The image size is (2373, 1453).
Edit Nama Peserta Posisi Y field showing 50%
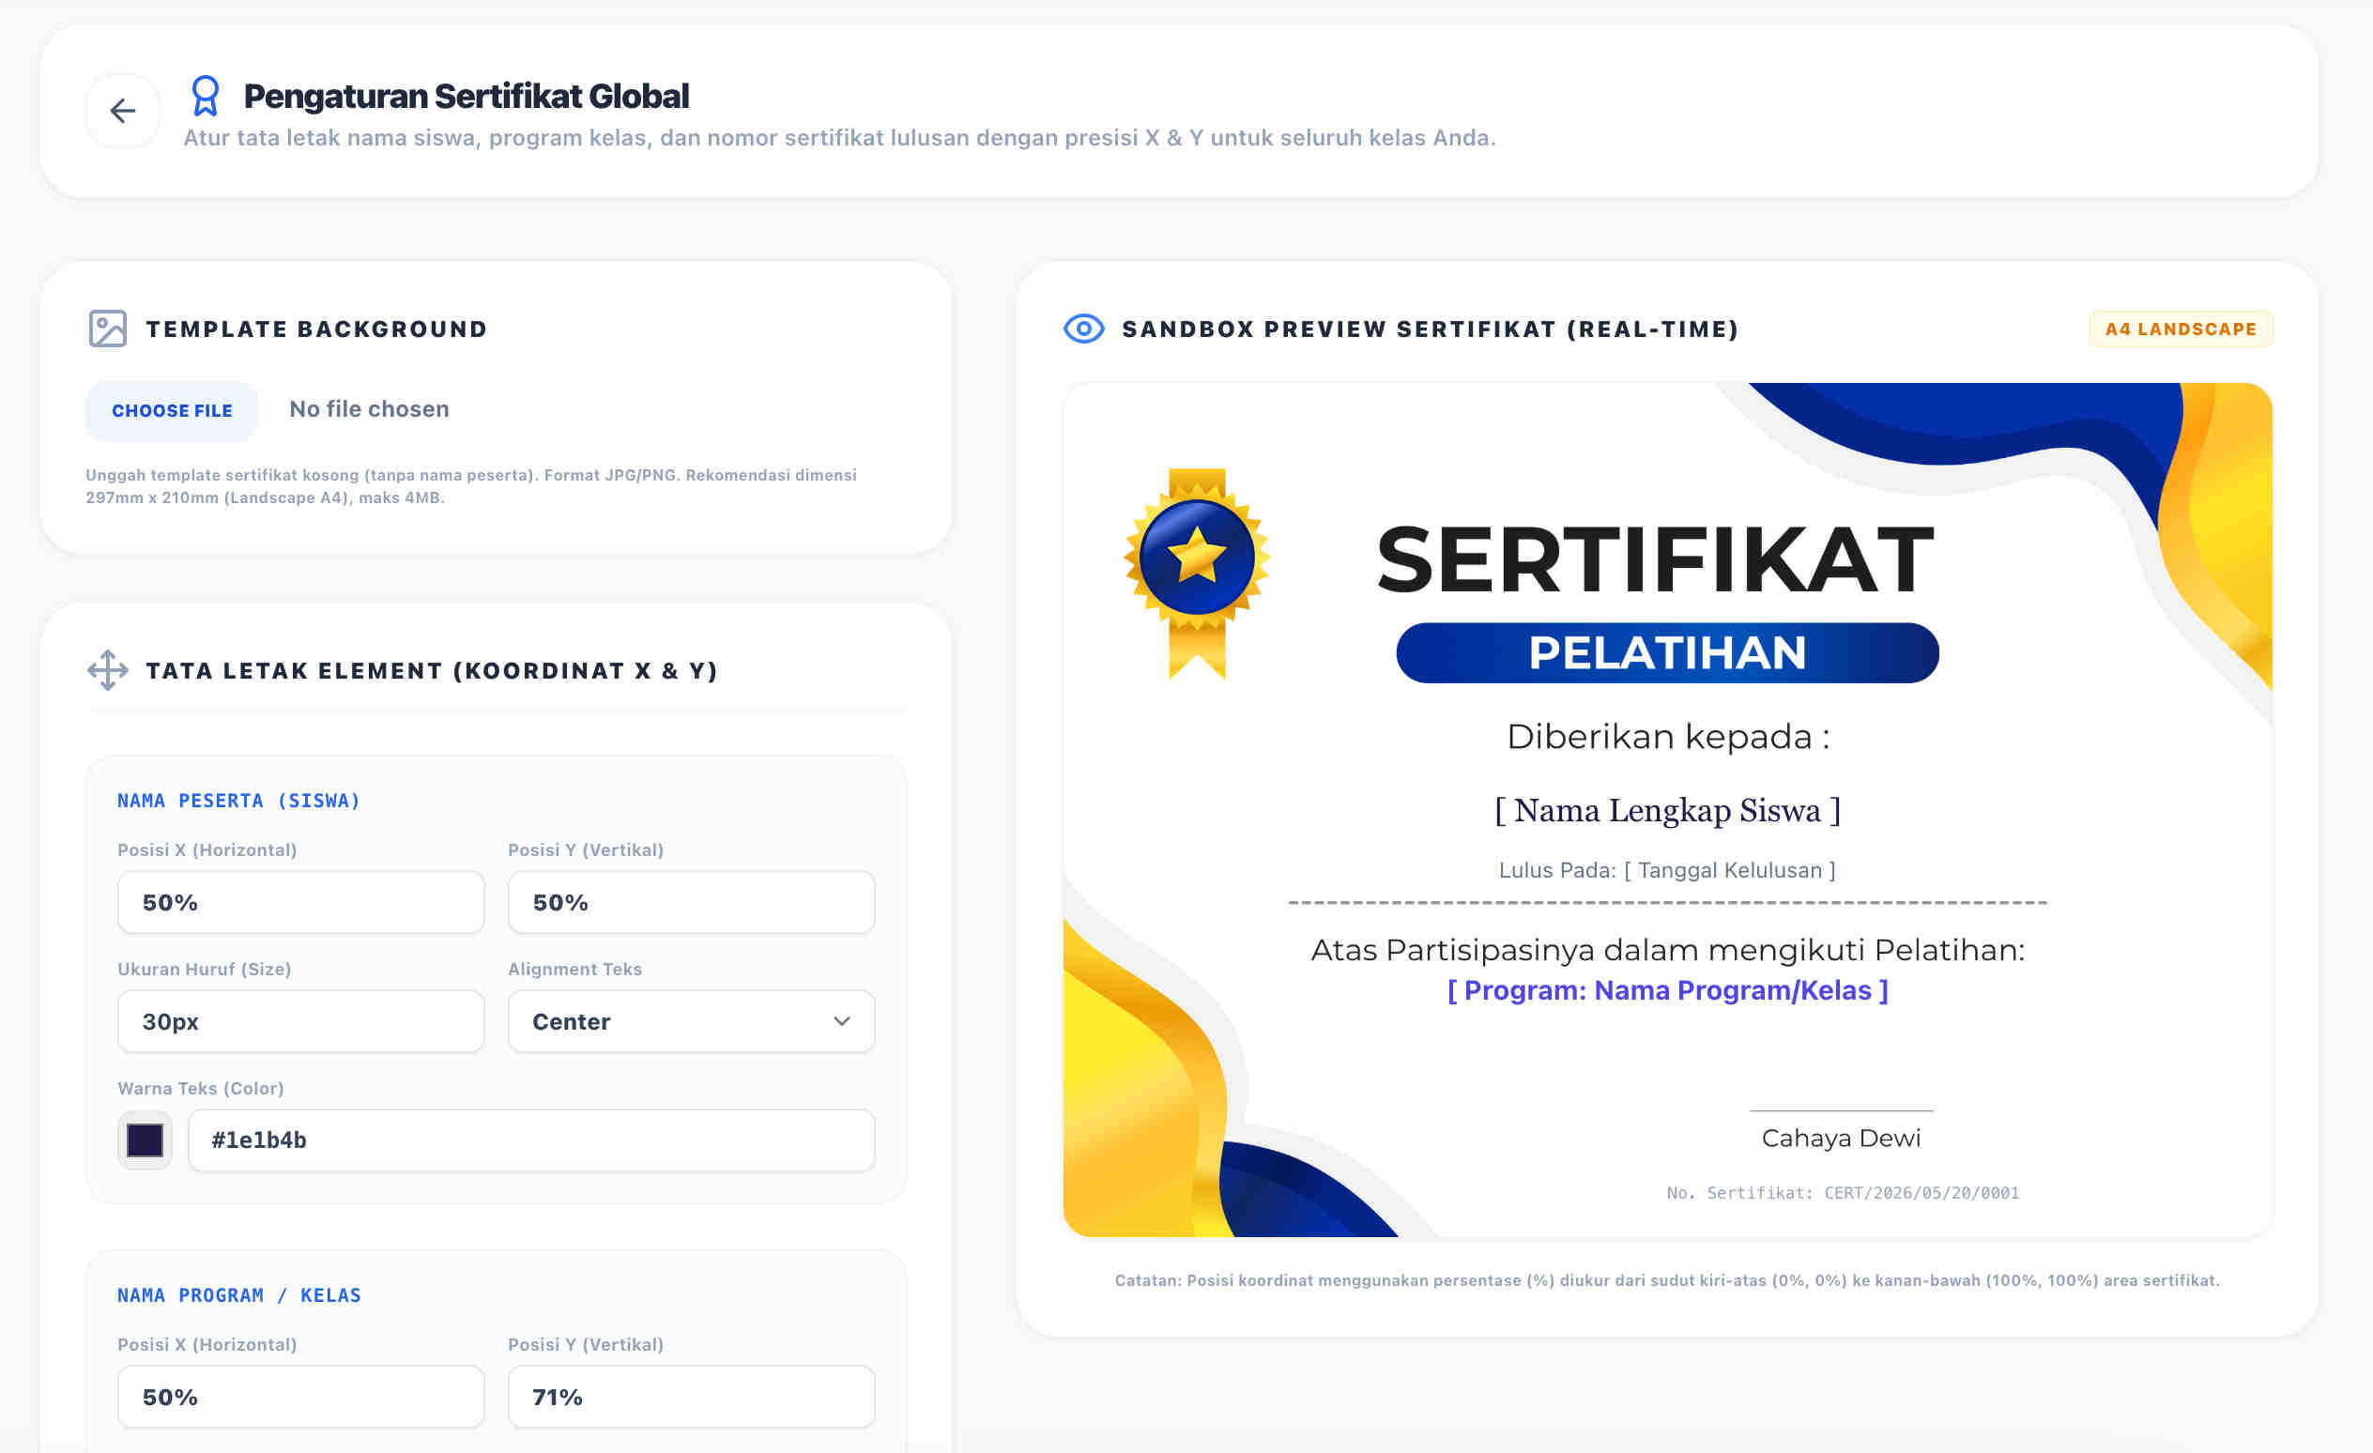(692, 902)
